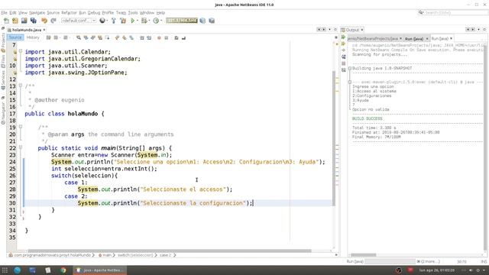
Task: Click the Comment icon at editor toolbar end
Action: click(x=176, y=37)
